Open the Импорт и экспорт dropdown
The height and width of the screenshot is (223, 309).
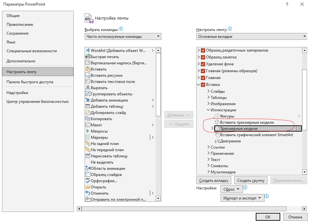pos(242,198)
